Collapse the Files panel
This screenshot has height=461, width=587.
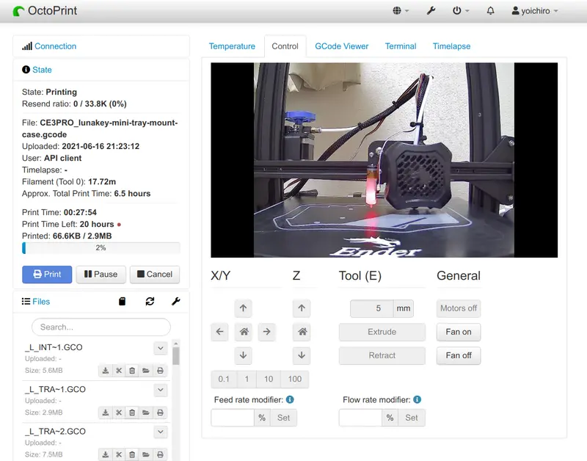[x=41, y=302]
